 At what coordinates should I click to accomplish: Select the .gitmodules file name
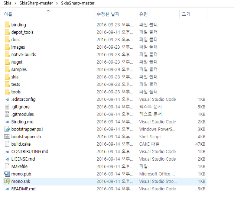[23, 114]
